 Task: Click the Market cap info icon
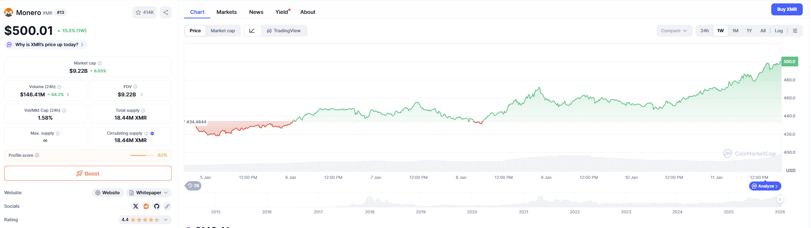(x=100, y=63)
